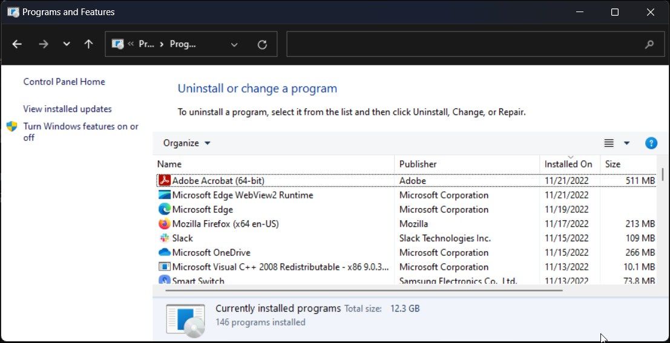Open the Organize dropdown menu
This screenshot has height=343, width=670.
coord(187,143)
